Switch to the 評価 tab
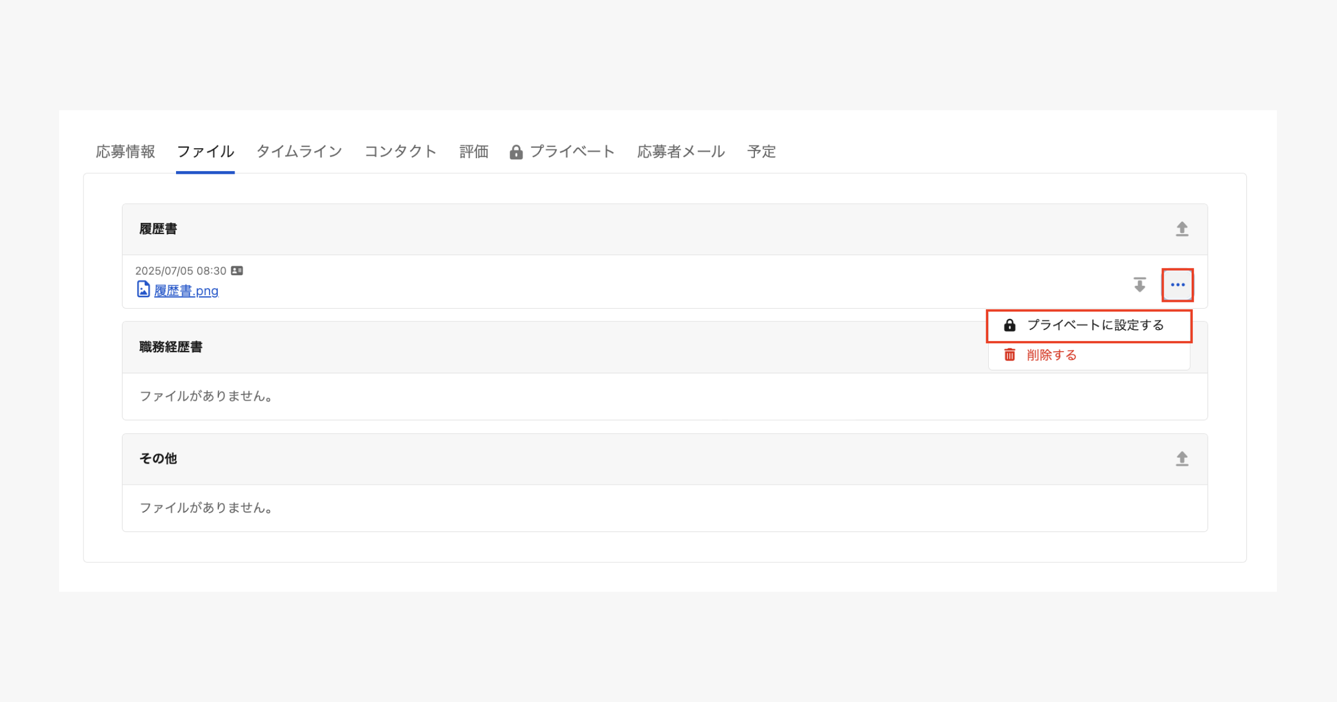Screen dimensions: 1337x702 pyautogui.click(x=474, y=152)
